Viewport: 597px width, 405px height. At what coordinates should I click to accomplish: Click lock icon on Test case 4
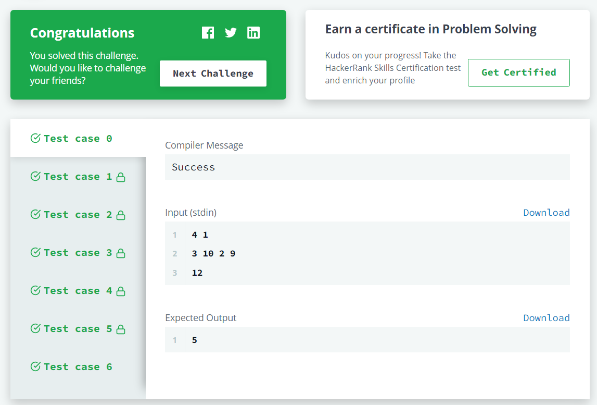[121, 291]
